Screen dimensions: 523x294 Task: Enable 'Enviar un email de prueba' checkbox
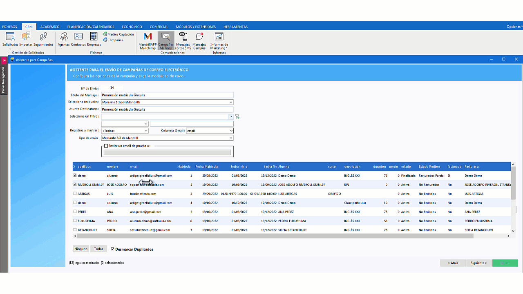[x=106, y=146]
